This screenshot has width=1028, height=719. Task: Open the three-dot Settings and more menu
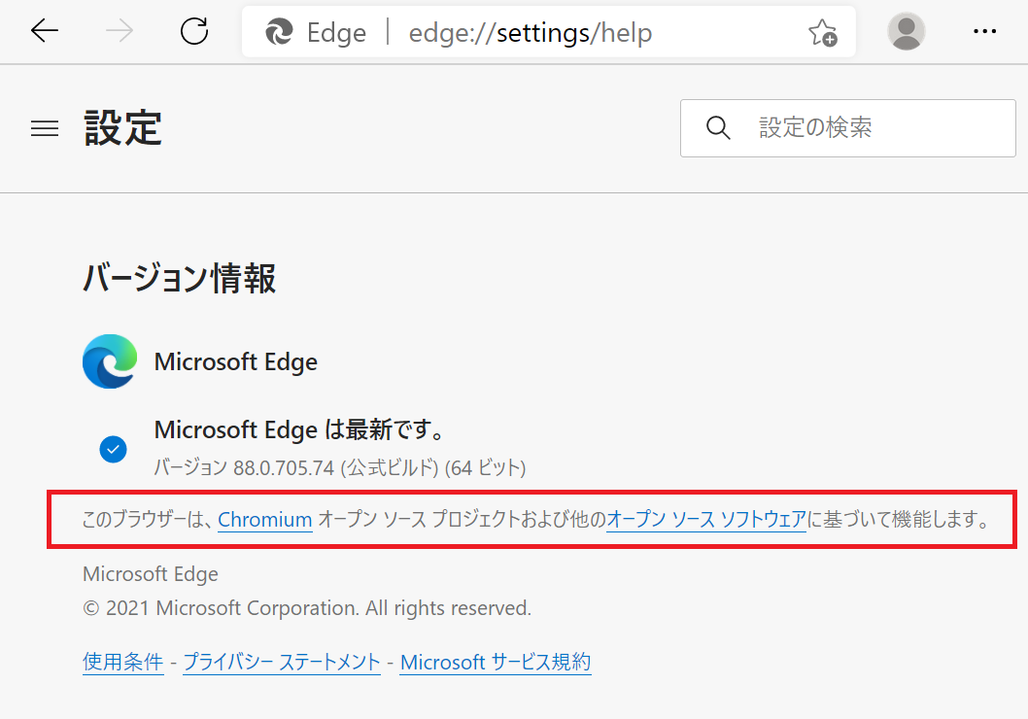(x=984, y=31)
